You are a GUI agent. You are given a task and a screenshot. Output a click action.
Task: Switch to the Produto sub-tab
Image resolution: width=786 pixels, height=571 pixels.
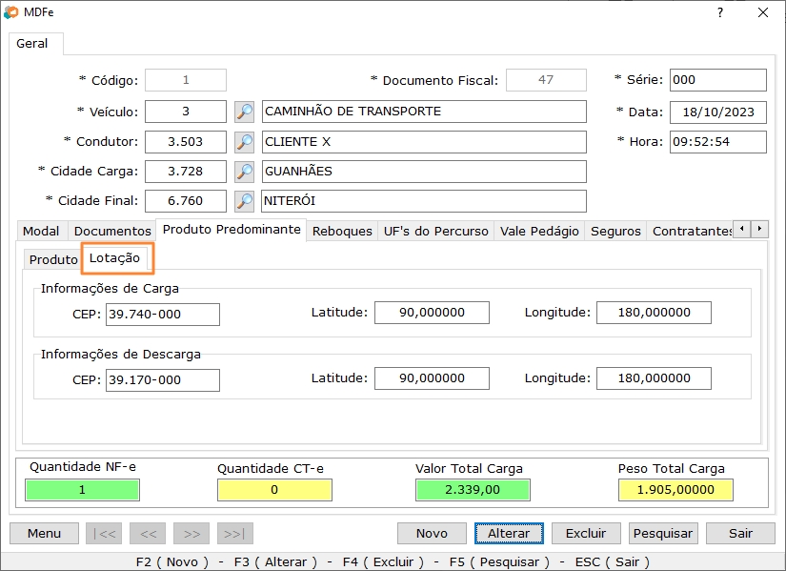tap(53, 260)
